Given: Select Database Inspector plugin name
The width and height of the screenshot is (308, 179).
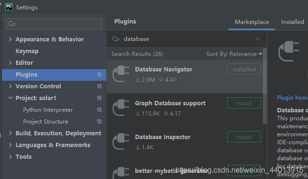Looking at the screenshot, I should click(x=163, y=137).
